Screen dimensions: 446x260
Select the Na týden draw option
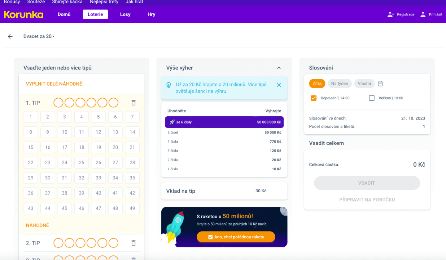point(340,84)
